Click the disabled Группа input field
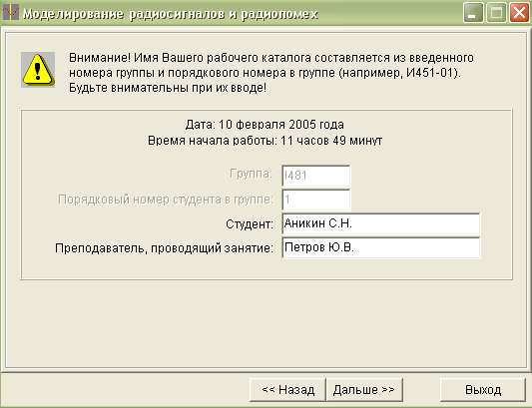The width and height of the screenshot is (532, 408). coord(315,176)
